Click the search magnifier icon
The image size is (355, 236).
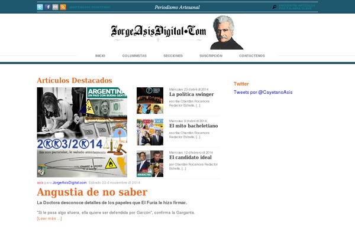pos(275,7)
